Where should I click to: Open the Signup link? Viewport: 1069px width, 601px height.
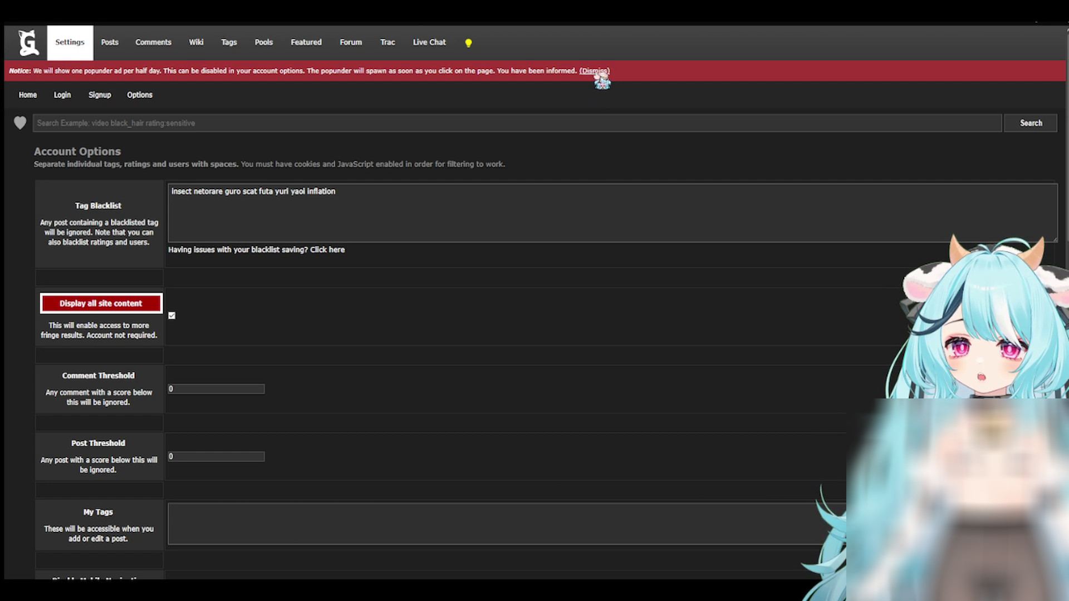pos(100,95)
